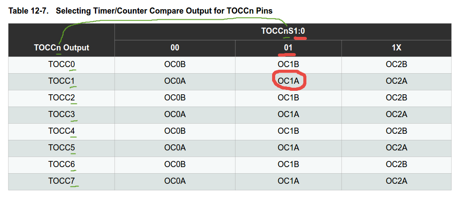Click the TOCC2 row label
The image size is (462, 200).
62,98
